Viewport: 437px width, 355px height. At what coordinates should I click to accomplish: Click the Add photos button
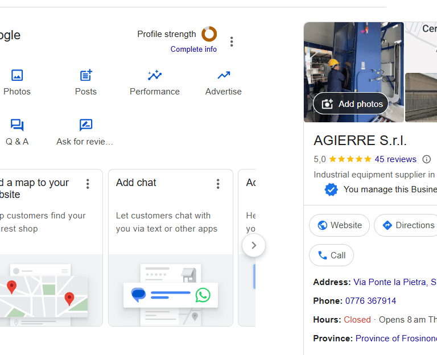coord(351,104)
